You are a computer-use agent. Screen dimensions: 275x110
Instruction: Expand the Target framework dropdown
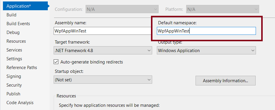pos(103,51)
